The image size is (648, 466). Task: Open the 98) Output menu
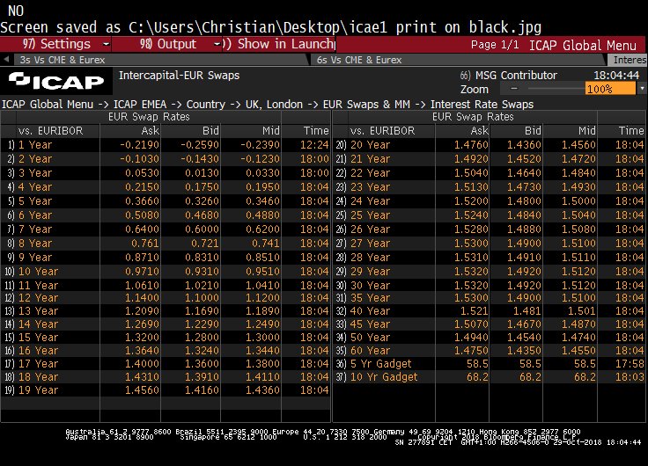point(167,44)
